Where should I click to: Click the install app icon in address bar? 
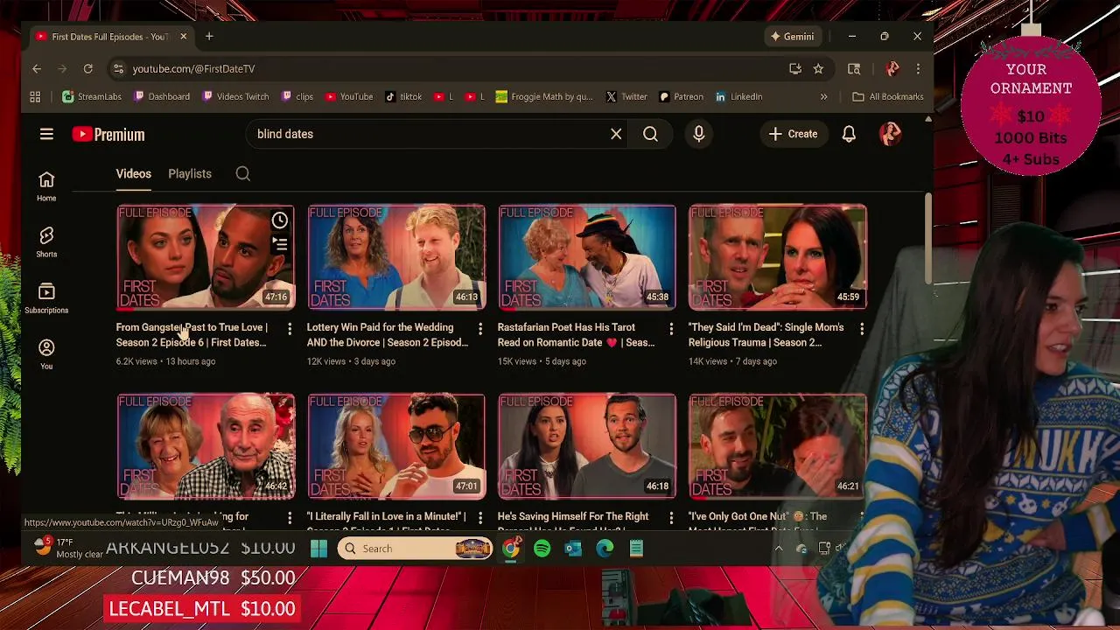[x=794, y=68]
